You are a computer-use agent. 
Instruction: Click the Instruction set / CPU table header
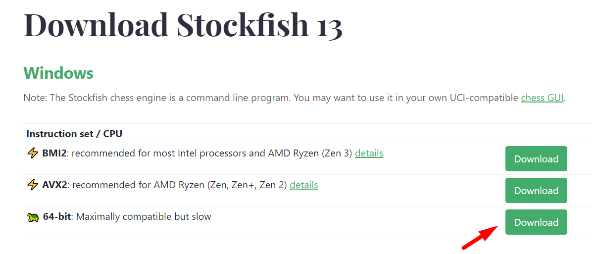coord(74,134)
